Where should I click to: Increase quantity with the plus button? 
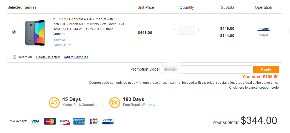coord(199,30)
